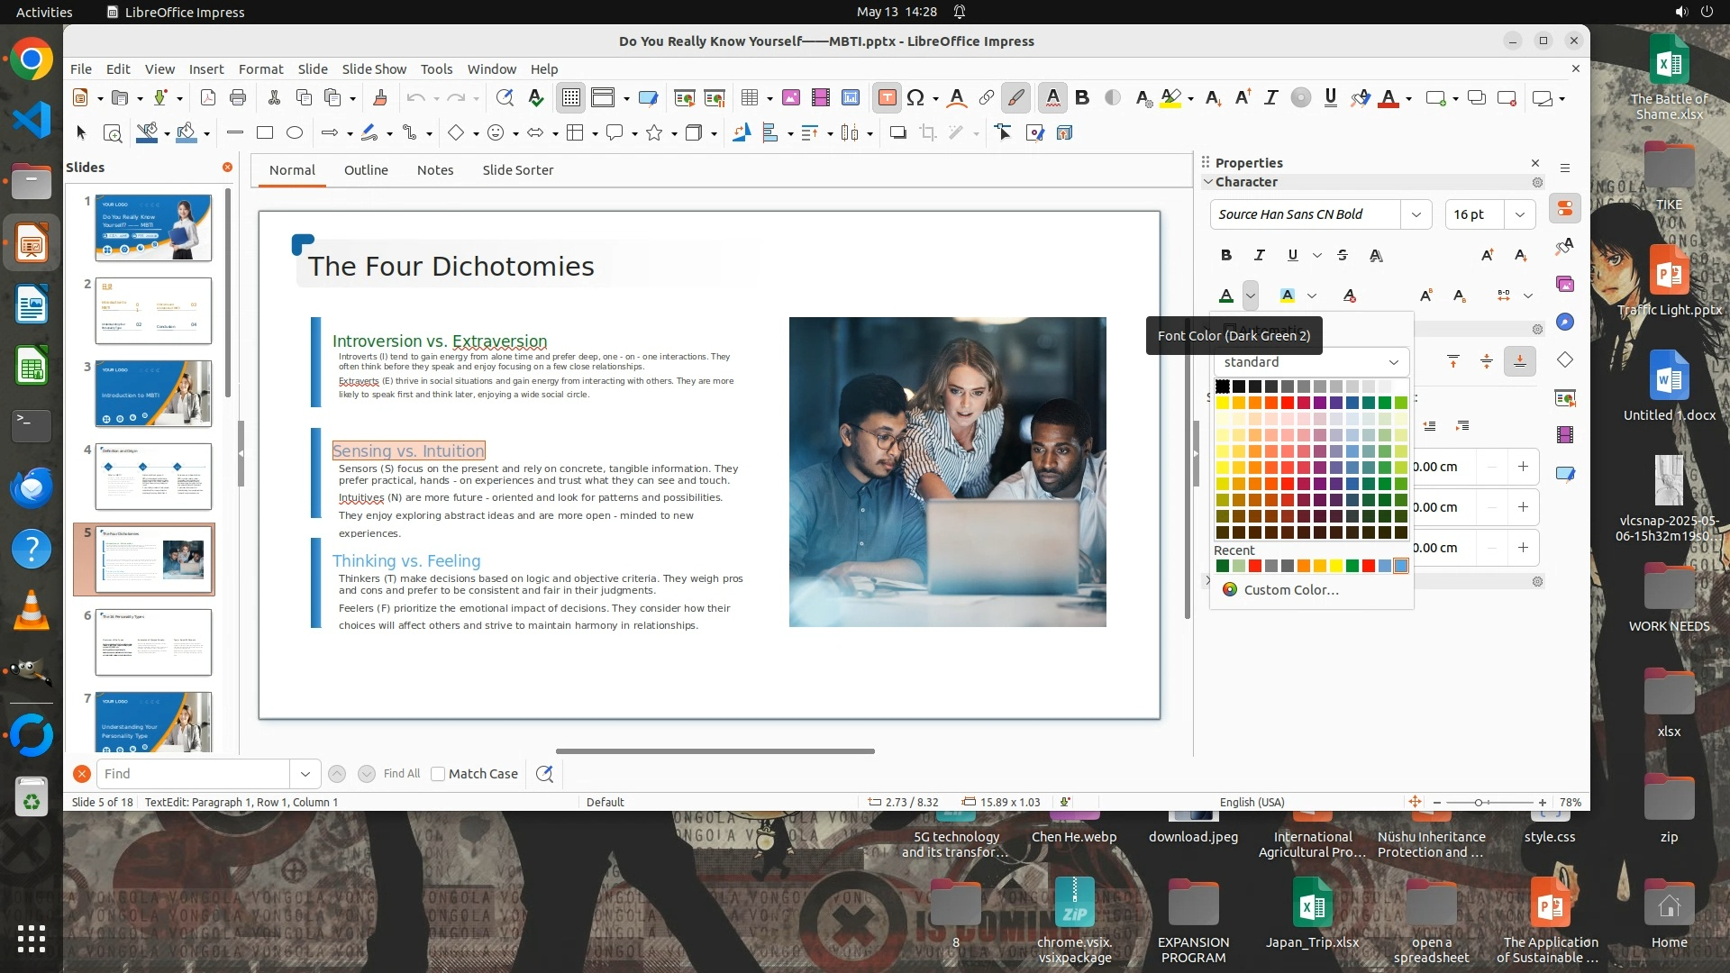1730x973 pixels.
Task: Click Custom Color… option
Action: 1290,590
